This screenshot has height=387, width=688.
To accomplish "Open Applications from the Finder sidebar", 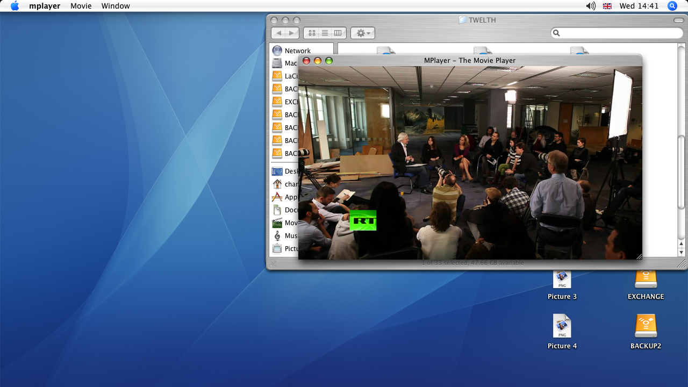I will point(285,197).
